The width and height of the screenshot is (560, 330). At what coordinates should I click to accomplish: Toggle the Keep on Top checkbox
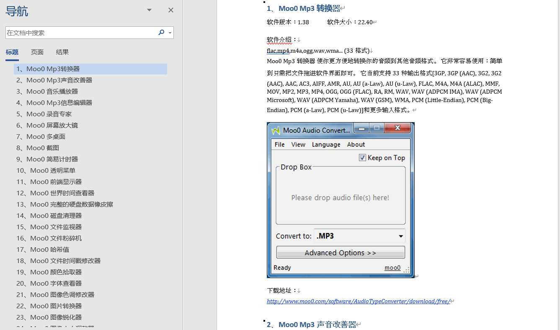362,158
